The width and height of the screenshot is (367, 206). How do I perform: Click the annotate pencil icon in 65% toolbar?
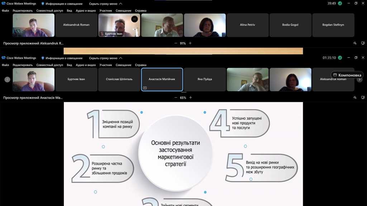tap(354, 98)
